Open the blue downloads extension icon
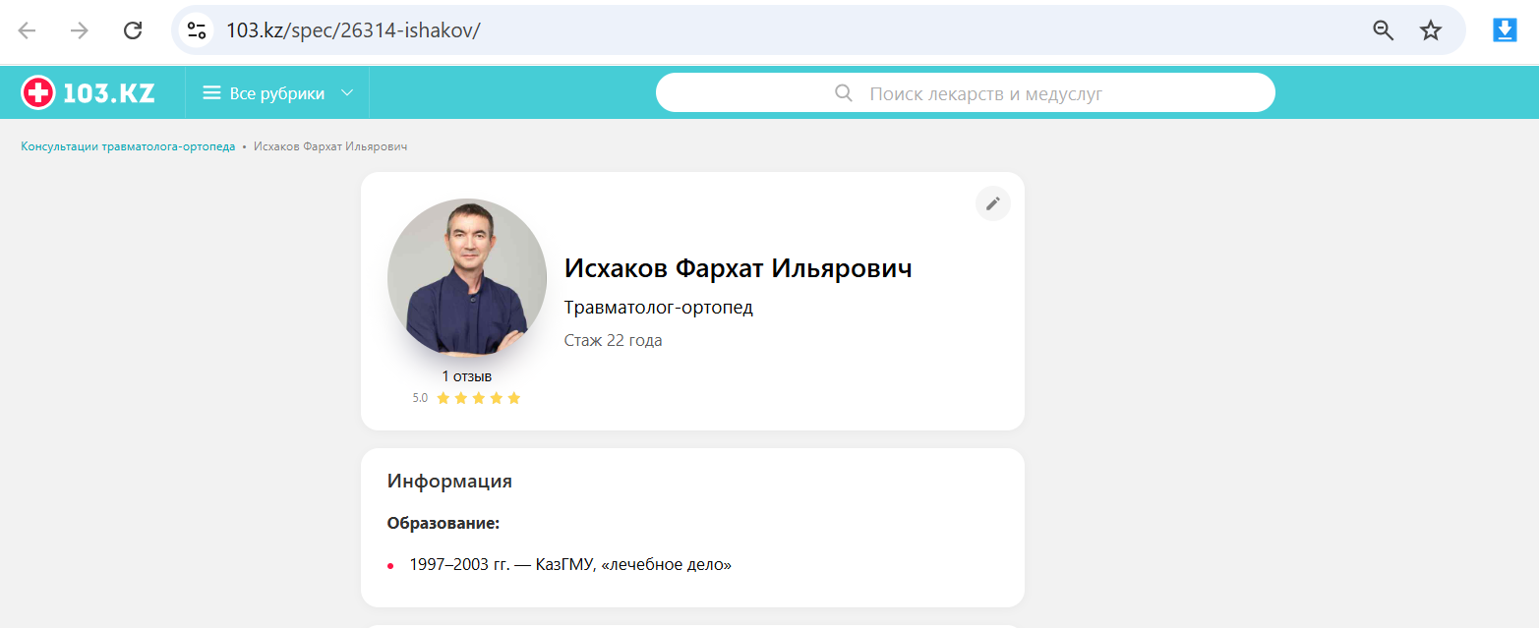Viewport: 1539px width, 628px height. click(1506, 30)
